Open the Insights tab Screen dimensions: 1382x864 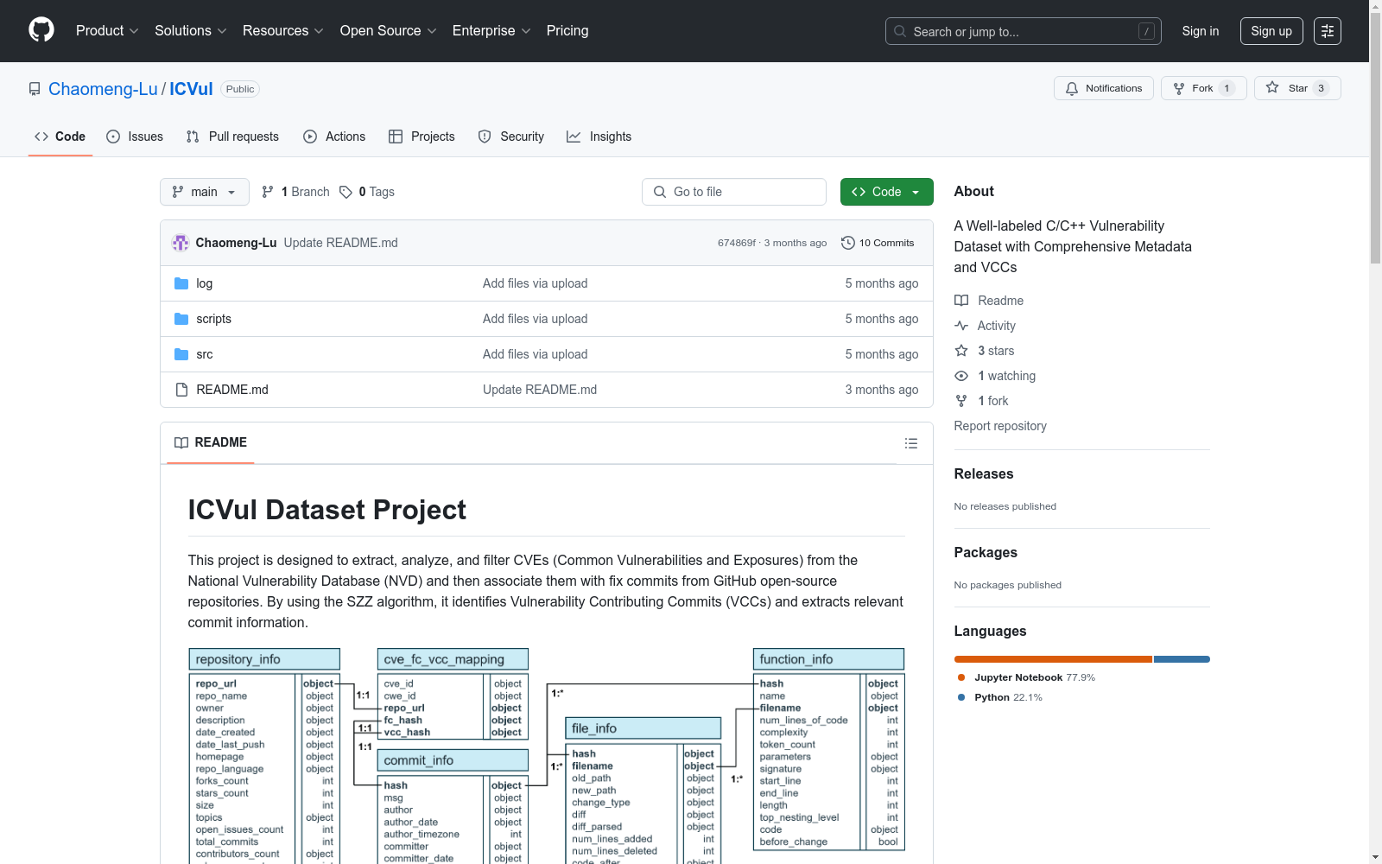(599, 137)
